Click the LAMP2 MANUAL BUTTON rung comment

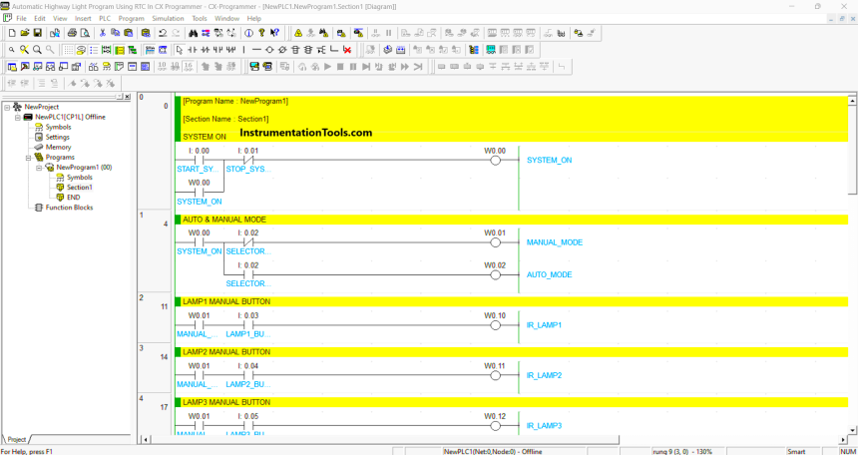(x=226, y=352)
